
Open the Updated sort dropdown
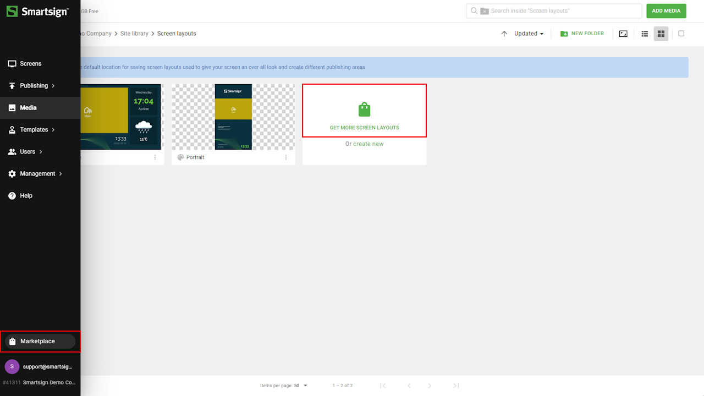(x=529, y=34)
